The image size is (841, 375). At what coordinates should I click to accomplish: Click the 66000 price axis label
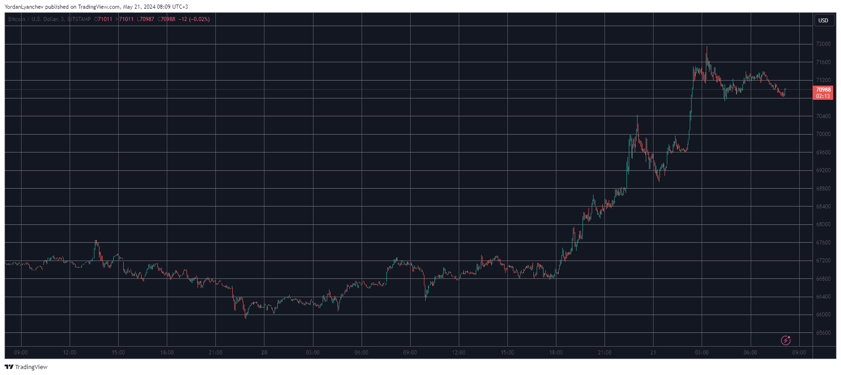tap(823, 315)
